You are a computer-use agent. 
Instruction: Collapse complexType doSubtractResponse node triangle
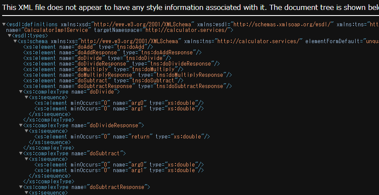click(x=21, y=187)
